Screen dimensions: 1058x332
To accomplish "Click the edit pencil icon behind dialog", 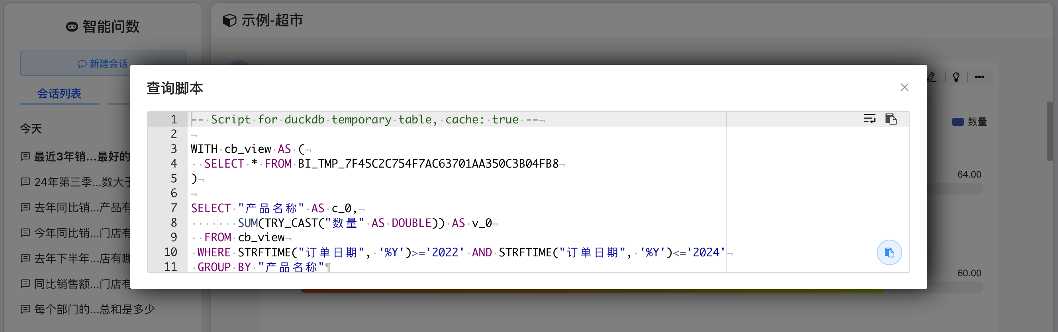I will pyautogui.click(x=931, y=77).
